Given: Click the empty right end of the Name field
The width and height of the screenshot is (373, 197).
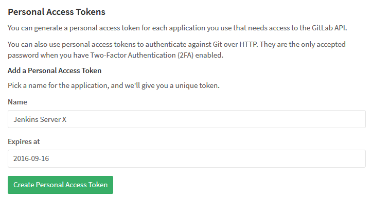Looking at the screenshot, I should (333, 119).
